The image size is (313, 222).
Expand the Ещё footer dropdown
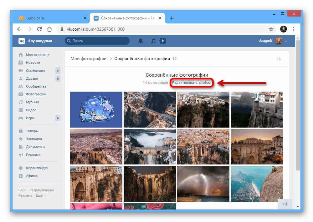tap(41, 195)
